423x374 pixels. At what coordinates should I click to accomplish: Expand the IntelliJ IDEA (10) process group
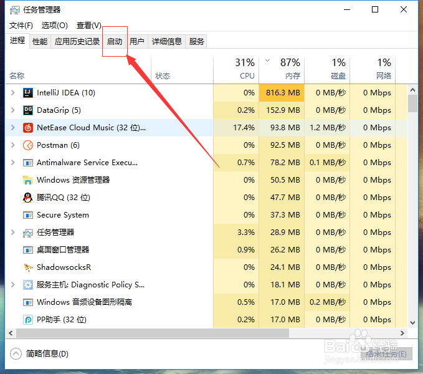pyautogui.click(x=12, y=93)
